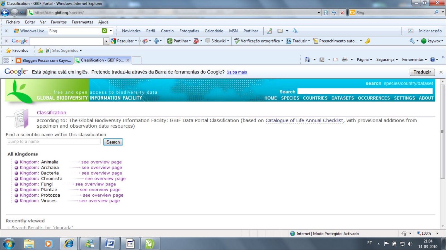
Task: Click the Jump to a name input field
Action: [54, 142]
